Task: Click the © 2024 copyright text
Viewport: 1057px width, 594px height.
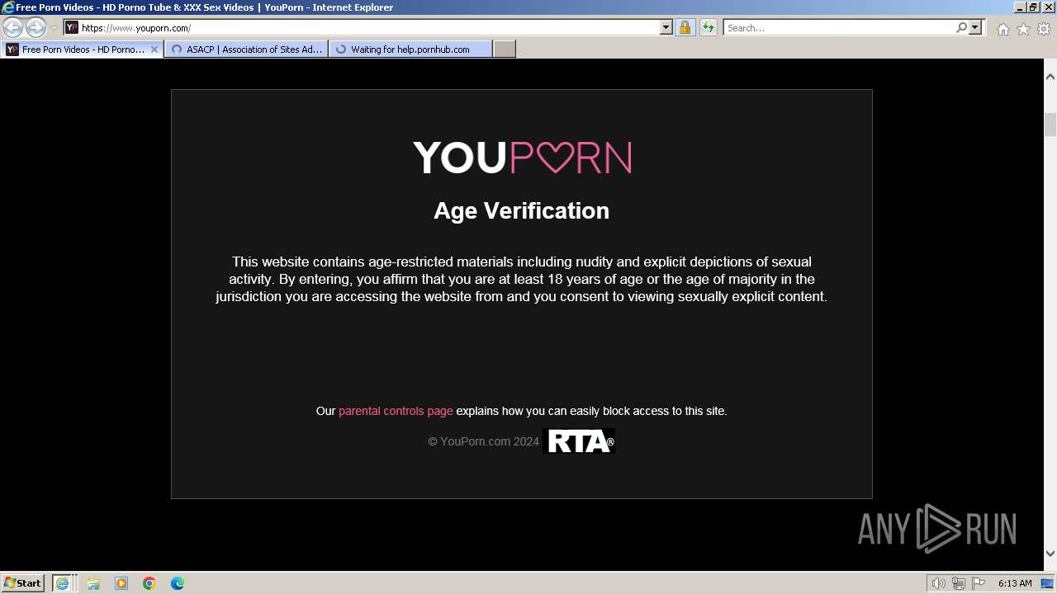Action: pos(483,441)
